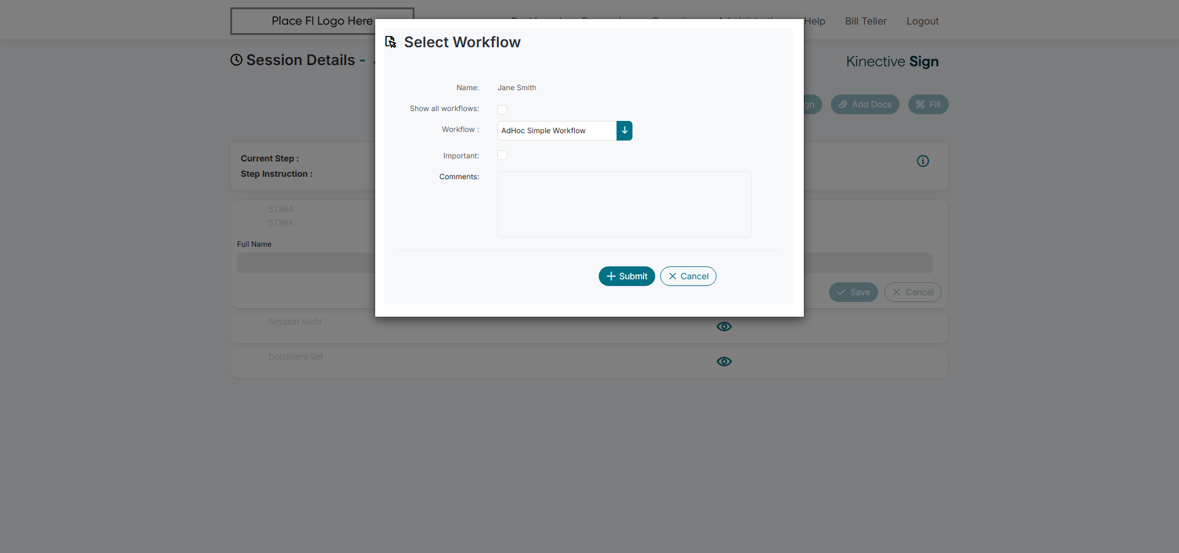The width and height of the screenshot is (1179, 553).
Task: Focus the Comments text area
Action: pos(625,204)
